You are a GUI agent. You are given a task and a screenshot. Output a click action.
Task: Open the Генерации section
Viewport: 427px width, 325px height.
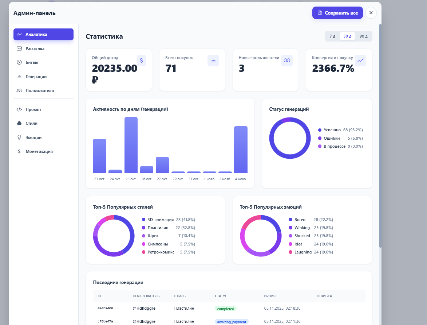[44, 77]
